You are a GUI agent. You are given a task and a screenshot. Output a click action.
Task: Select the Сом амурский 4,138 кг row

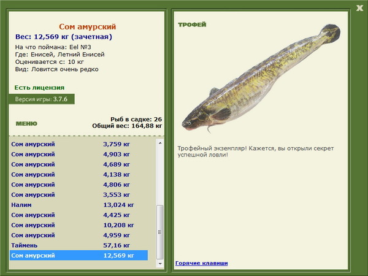tap(79, 174)
